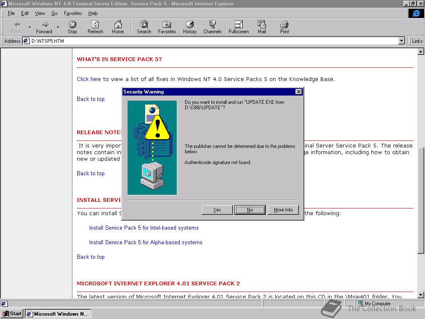Open the Favorites menu
The width and height of the screenshot is (425, 319).
tap(73, 13)
